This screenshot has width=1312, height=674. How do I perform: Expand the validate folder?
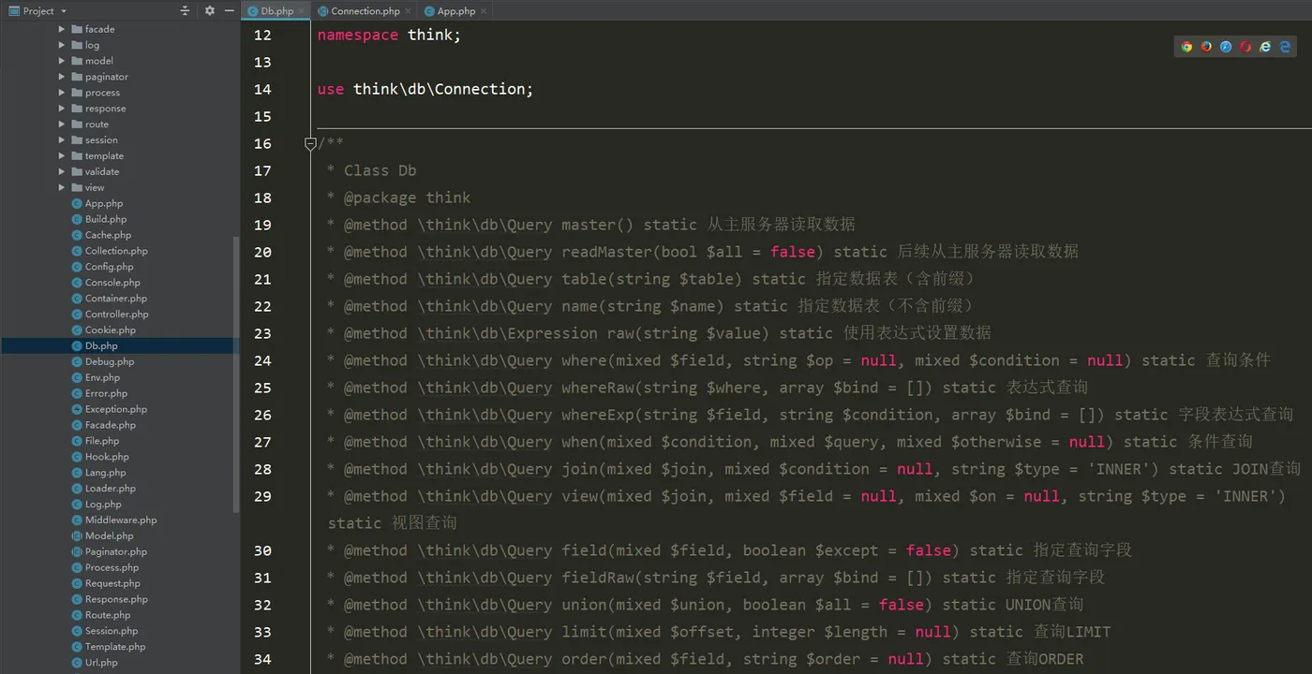click(62, 171)
